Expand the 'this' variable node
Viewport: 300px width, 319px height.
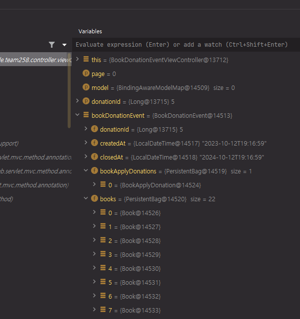(78, 59)
